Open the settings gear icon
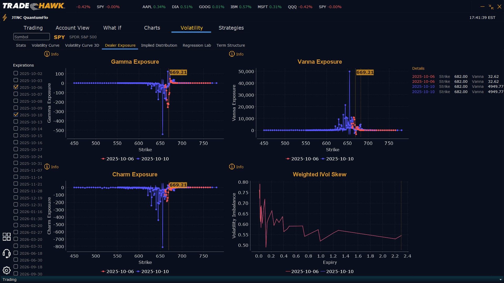This screenshot has height=283, width=504. tap(7, 270)
